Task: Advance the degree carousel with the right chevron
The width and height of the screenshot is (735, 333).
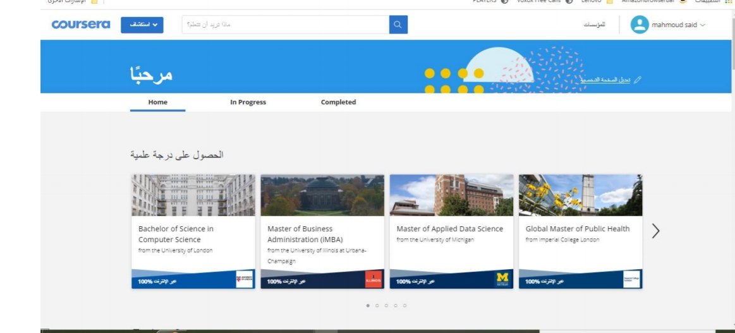Action: 656,231
